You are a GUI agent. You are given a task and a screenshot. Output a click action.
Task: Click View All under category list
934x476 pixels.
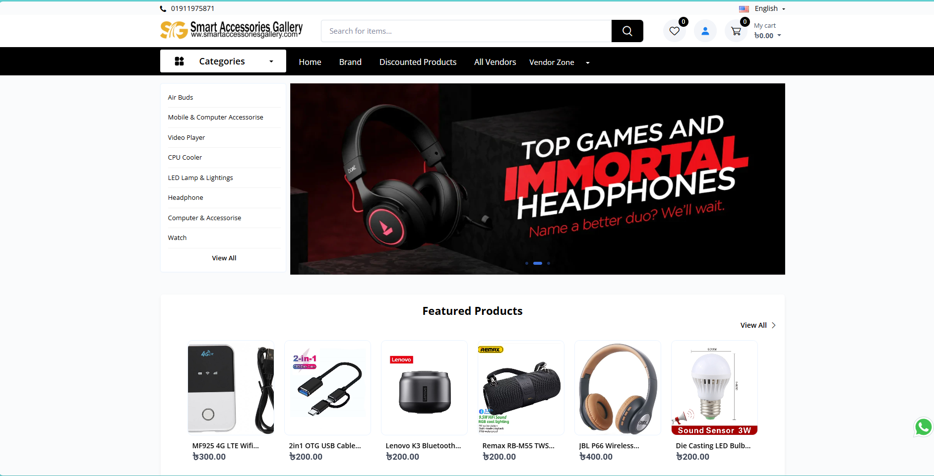tap(224, 258)
